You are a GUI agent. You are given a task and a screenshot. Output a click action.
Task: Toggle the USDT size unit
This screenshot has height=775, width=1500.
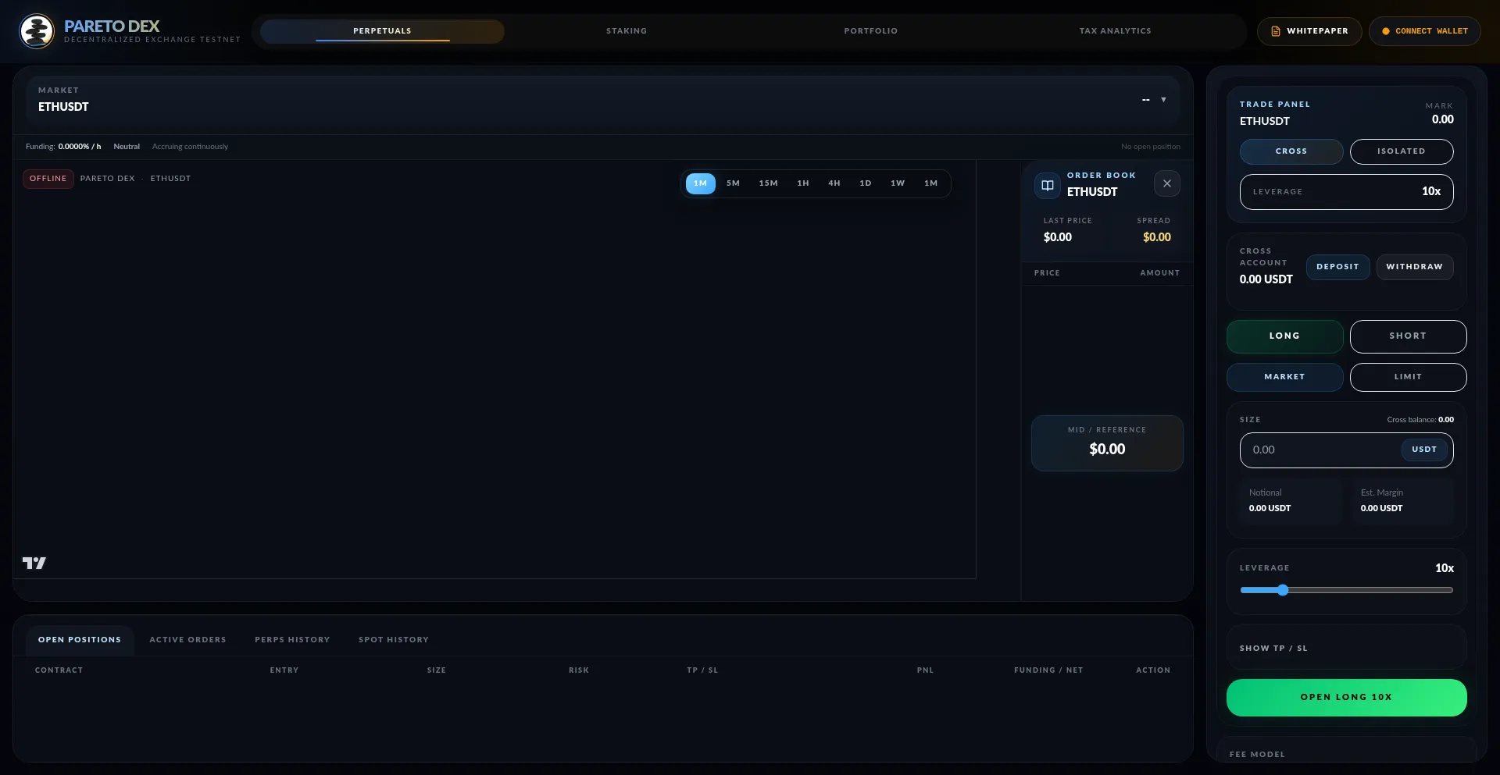(1424, 450)
